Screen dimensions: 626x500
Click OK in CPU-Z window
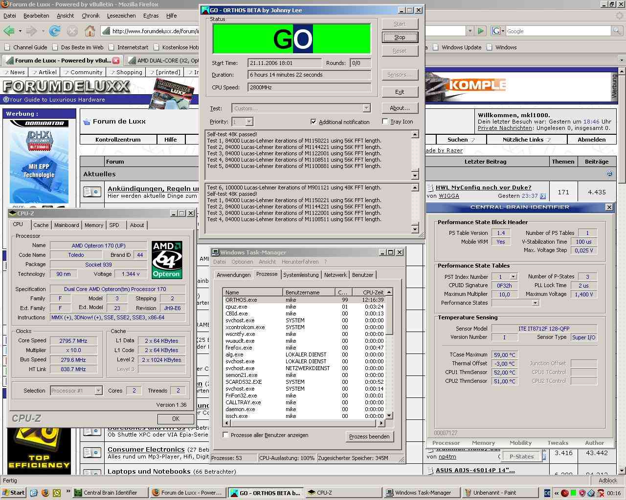click(176, 418)
